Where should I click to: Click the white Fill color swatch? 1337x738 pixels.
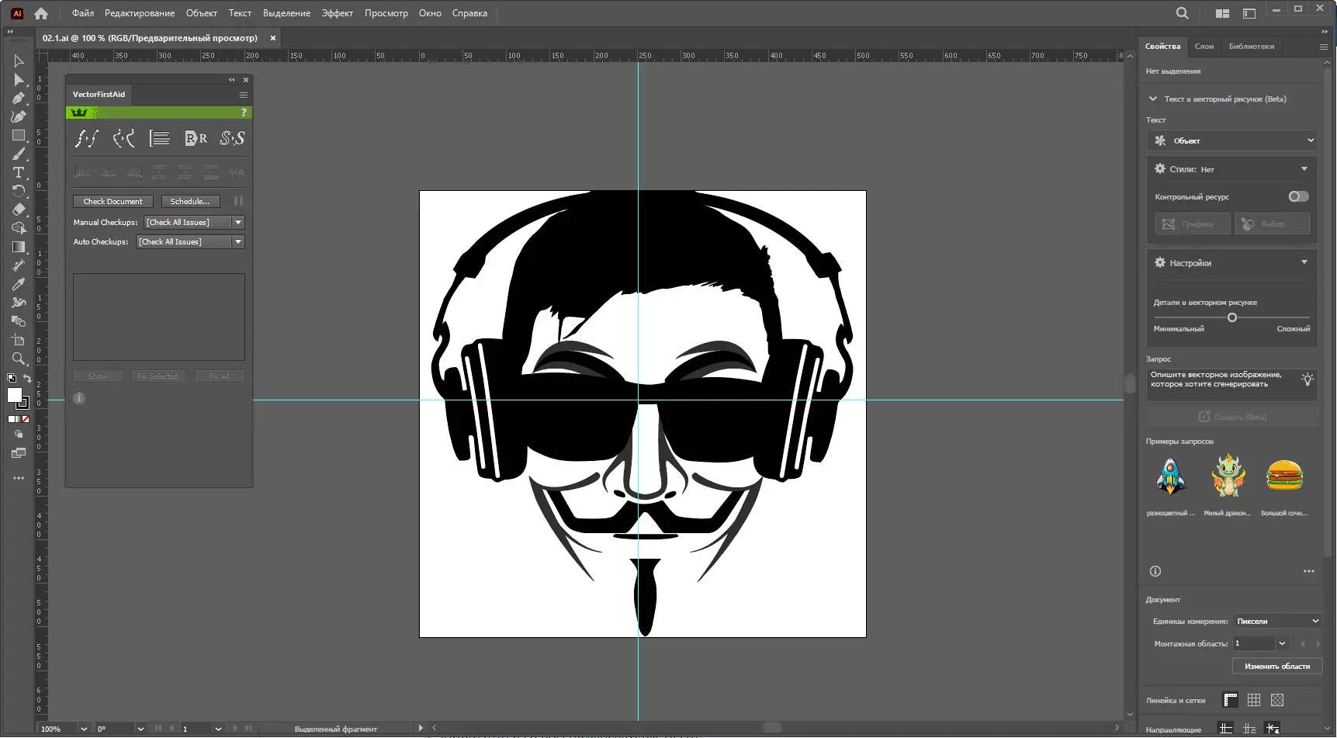[14, 395]
